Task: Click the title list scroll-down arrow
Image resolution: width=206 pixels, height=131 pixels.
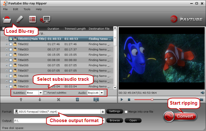Action: 115,88
